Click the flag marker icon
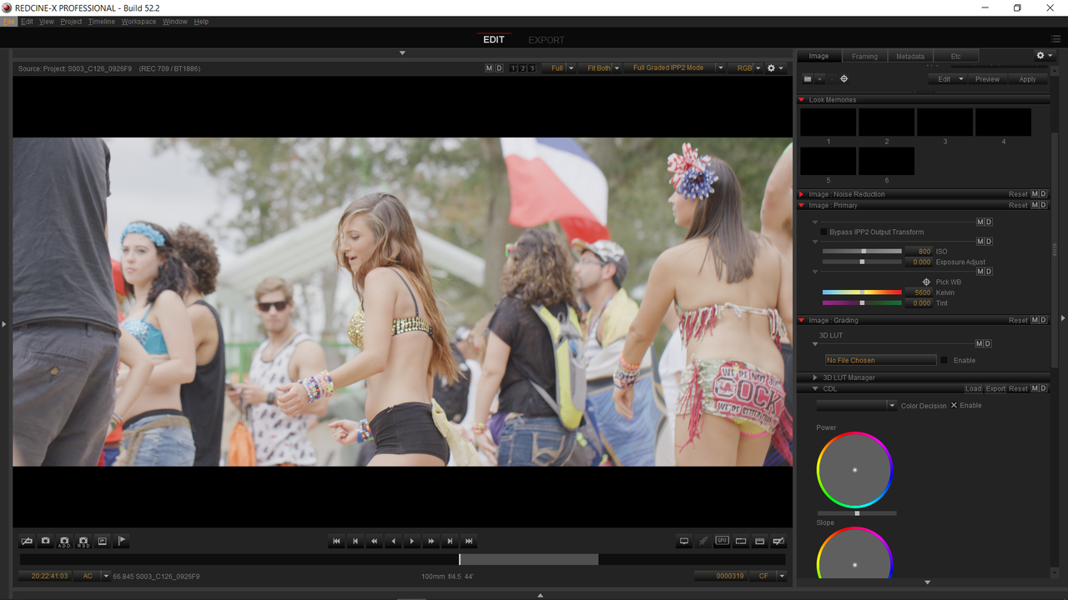Image resolution: width=1068 pixels, height=600 pixels. pyautogui.click(x=122, y=541)
